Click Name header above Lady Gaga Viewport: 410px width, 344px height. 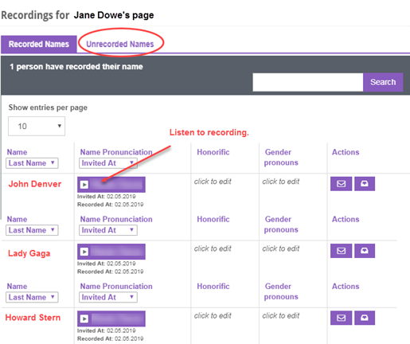tap(17, 219)
